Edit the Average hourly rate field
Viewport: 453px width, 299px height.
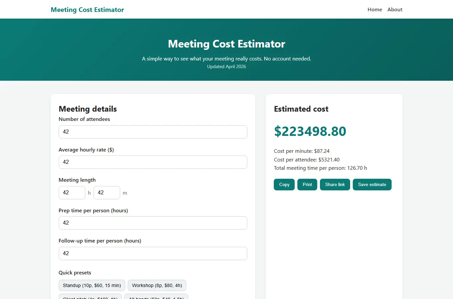click(x=153, y=162)
